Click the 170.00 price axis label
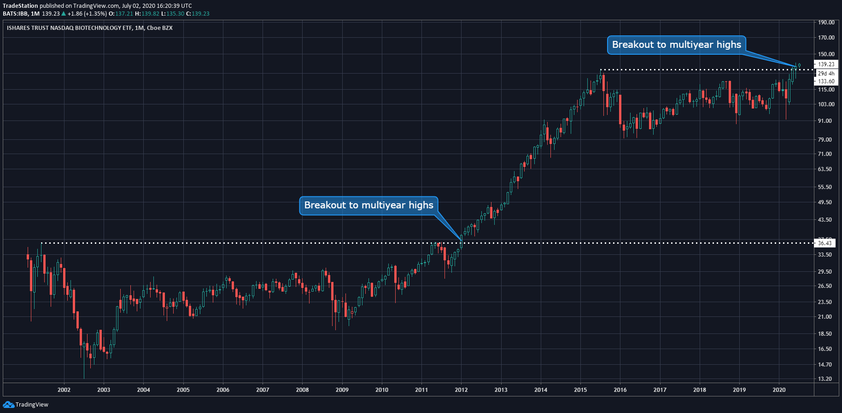Image resolution: width=842 pixels, height=413 pixels. click(826, 38)
